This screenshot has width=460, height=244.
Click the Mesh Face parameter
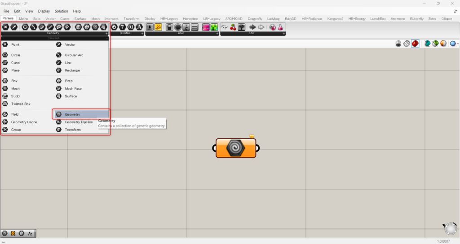[x=73, y=88]
